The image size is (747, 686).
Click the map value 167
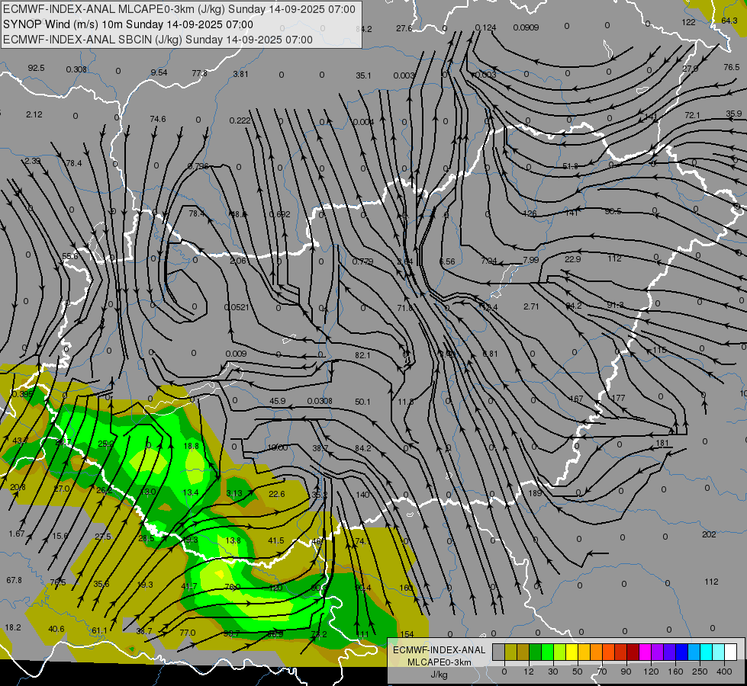[x=576, y=399]
